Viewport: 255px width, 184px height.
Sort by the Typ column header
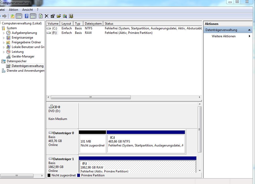pyautogui.click(x=78, y=23)
